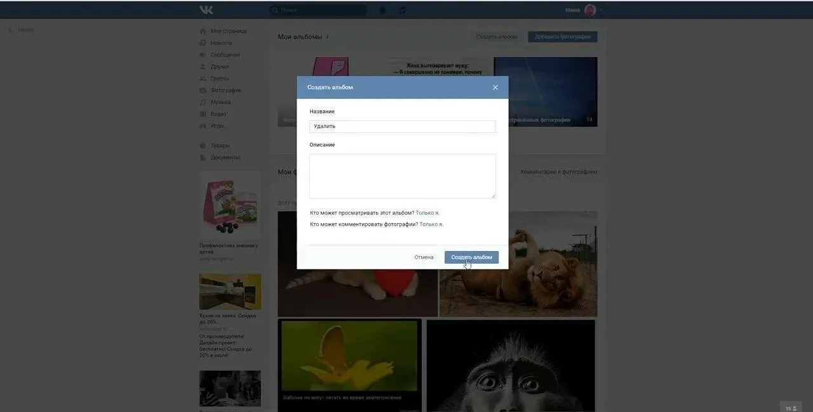Click the VK logo in the header
This screenshot has width=813, height=412.
pyautogui.click(x=206, y=10)
